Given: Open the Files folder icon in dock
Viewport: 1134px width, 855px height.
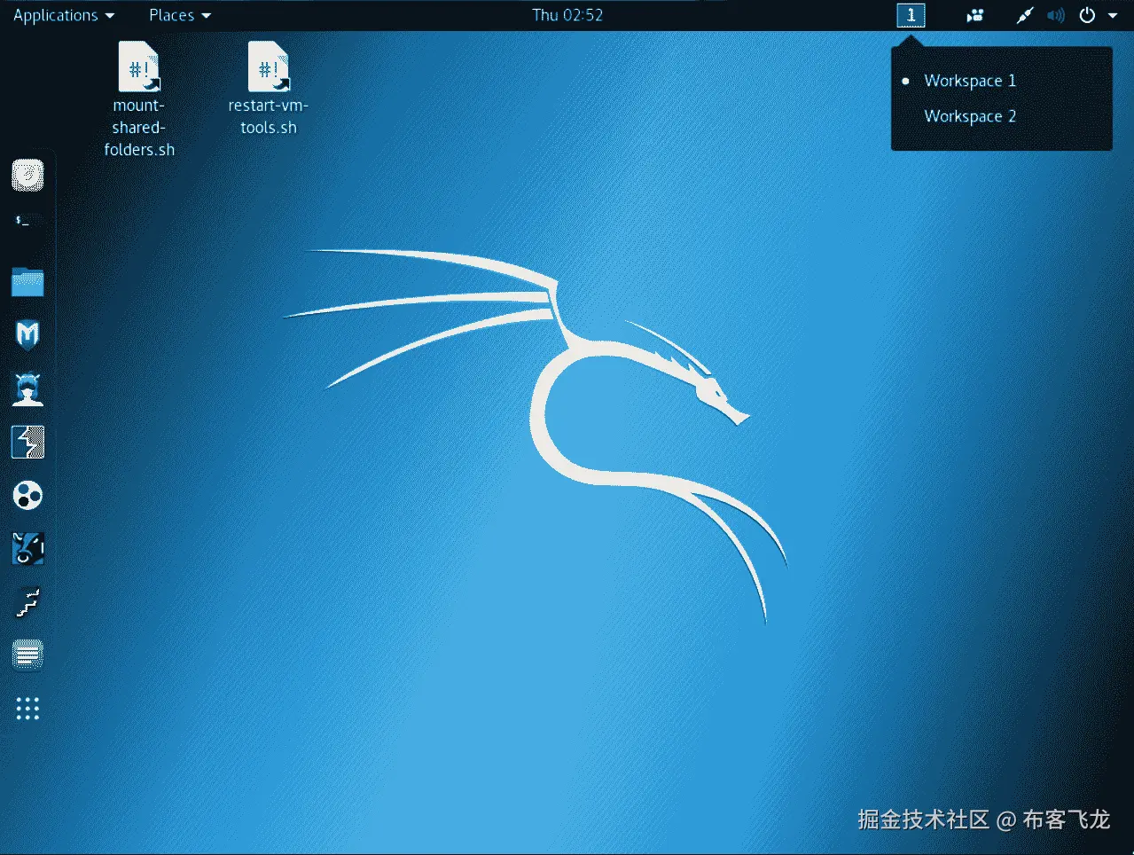Looking at the screenshot, I should pos(27,282).
